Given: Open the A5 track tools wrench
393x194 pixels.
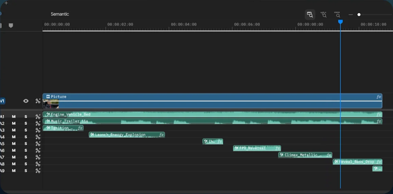Looking at the screenshot, I should pyautogui.click(x=38, y=144).
